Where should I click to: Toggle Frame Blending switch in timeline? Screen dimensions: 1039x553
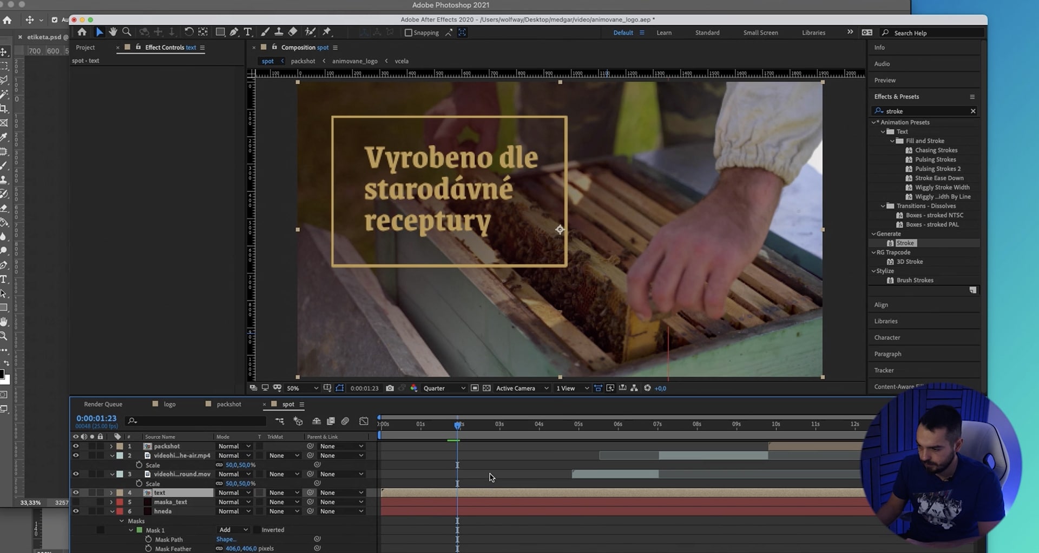point(331,421)
